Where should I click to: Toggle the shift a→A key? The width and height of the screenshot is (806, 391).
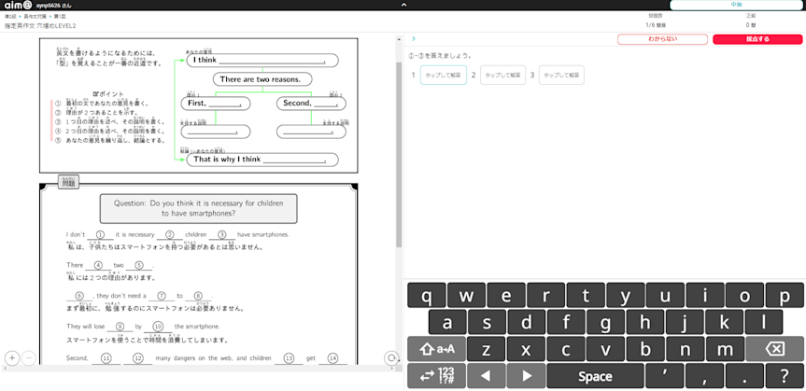(436, 349)
